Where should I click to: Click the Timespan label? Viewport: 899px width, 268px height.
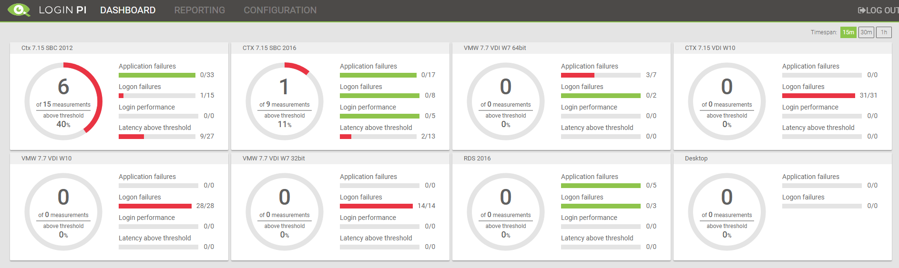[824, 32]
